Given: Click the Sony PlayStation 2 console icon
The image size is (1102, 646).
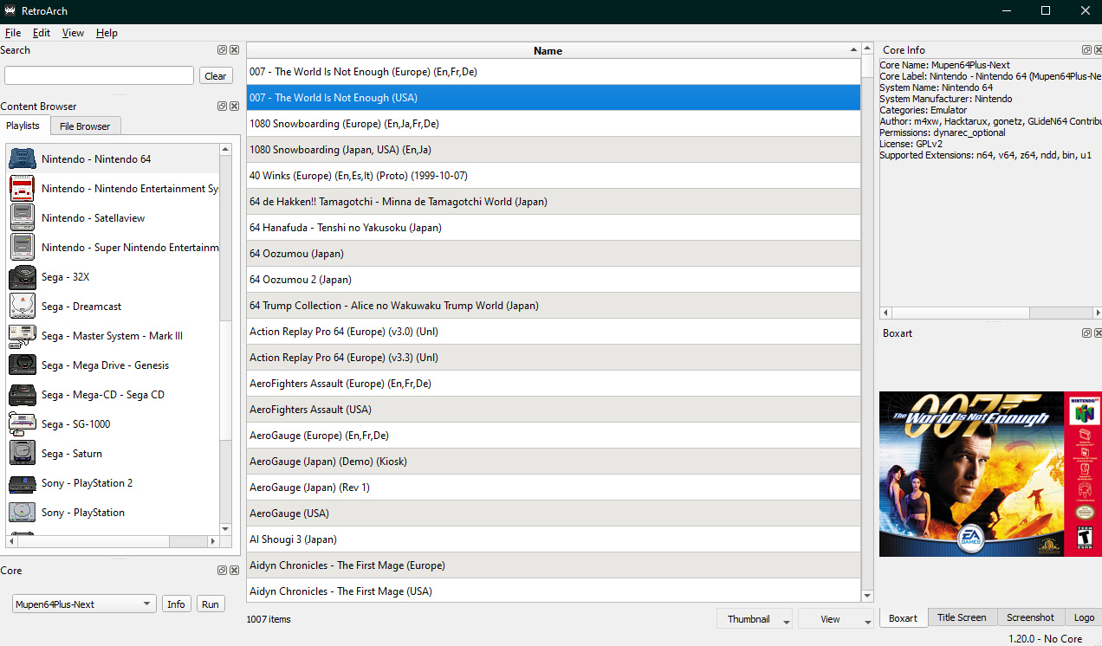Looking at the screenshot, I should pyautogui.click(x=22, y=483).
